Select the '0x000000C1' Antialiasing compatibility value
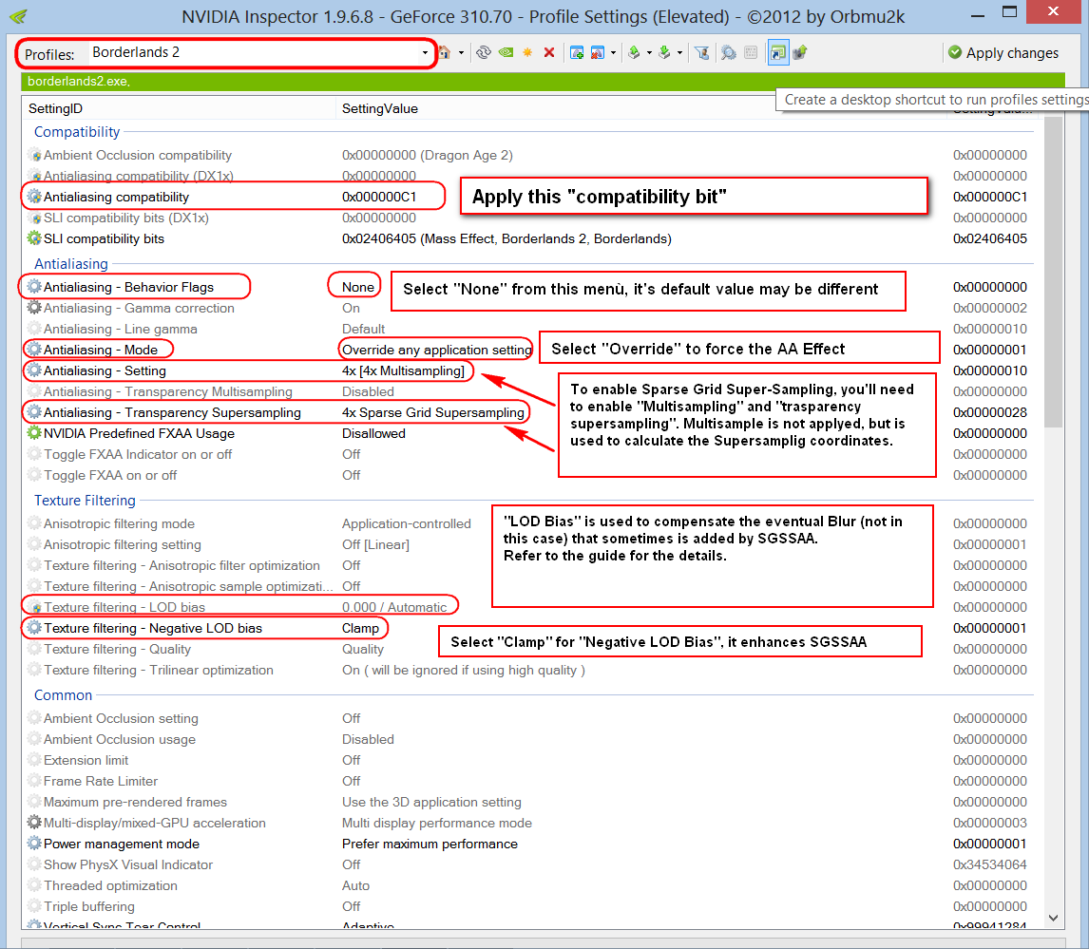 (x=379, y=197)
